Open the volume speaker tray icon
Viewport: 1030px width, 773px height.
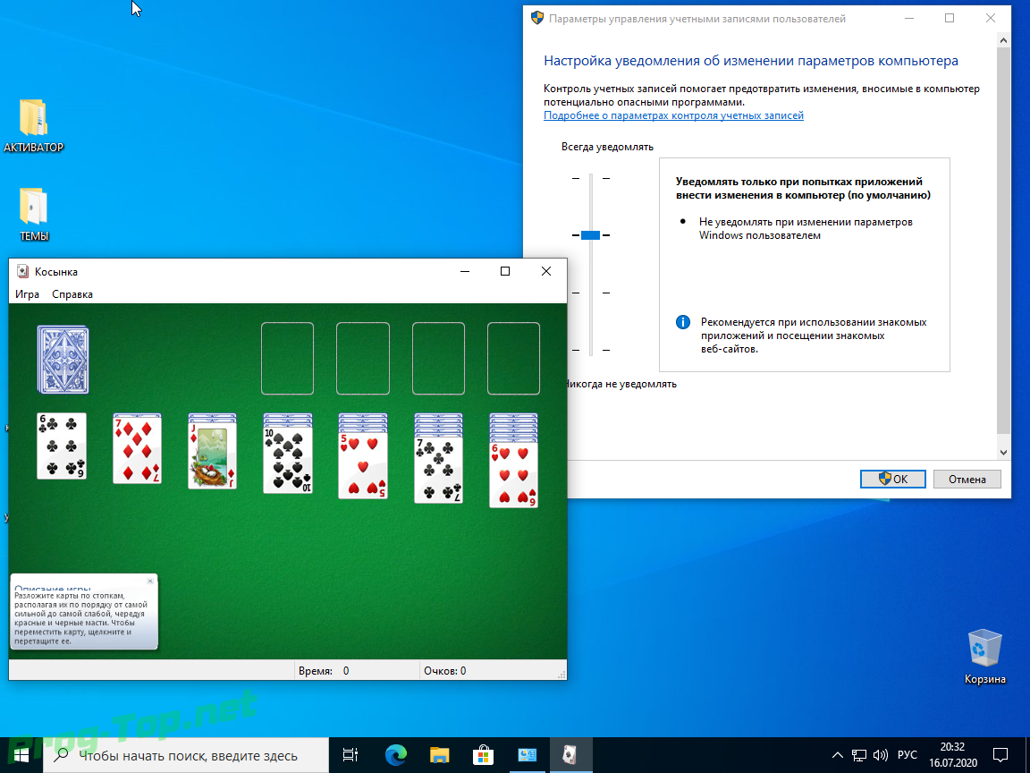(x=881, y=754)
